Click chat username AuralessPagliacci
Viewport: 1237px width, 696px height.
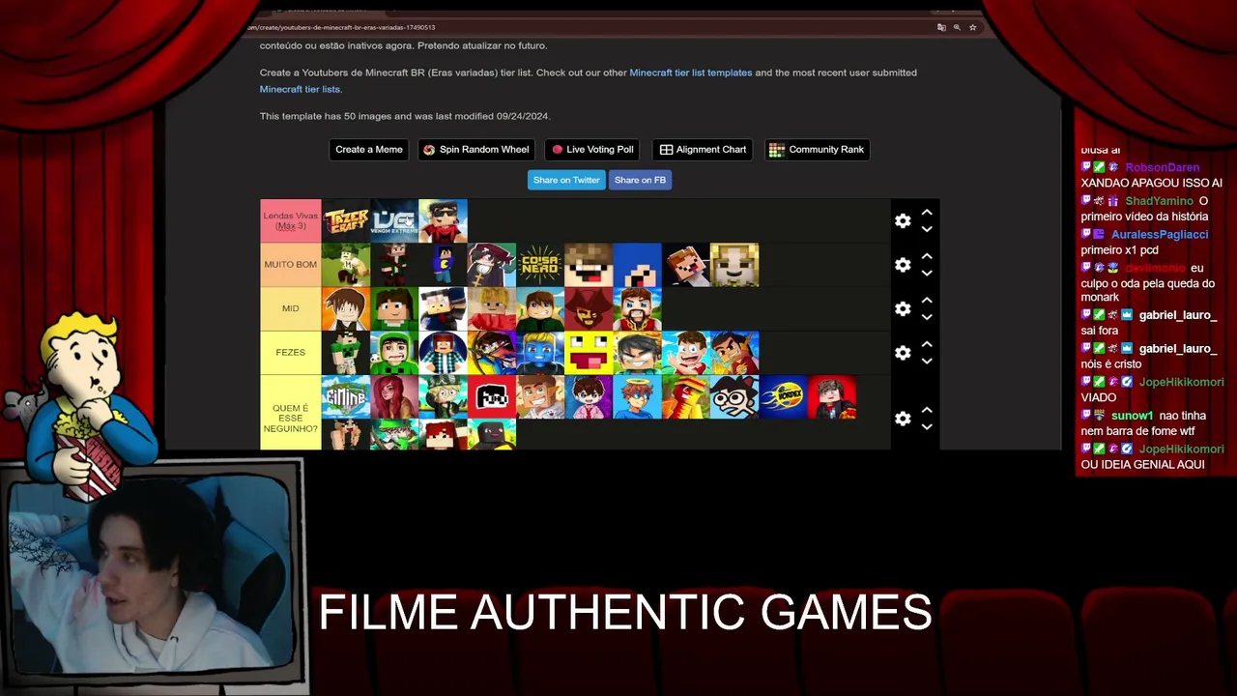(x=1160, y=235)
